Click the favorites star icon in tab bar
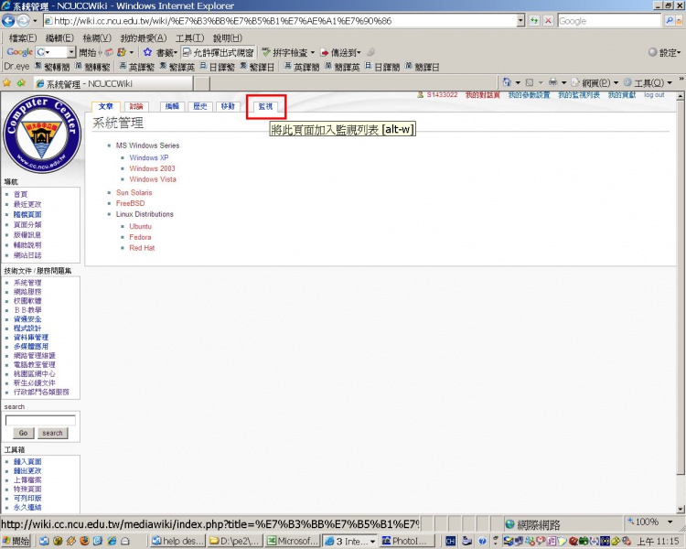Image resolution: width=686 pixels, height=549 pixels. tap(7, 83)
